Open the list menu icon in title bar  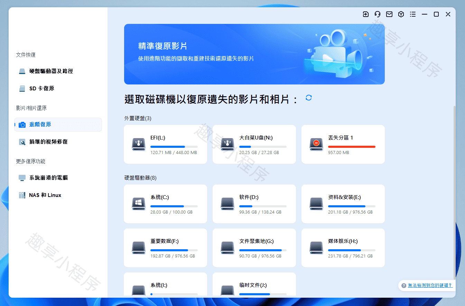pos(413,14)
